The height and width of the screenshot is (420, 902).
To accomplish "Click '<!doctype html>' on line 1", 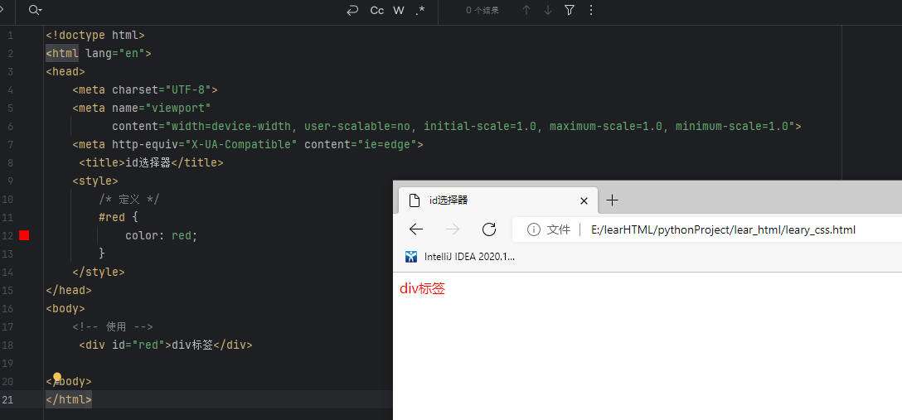I will pos(95,35).
